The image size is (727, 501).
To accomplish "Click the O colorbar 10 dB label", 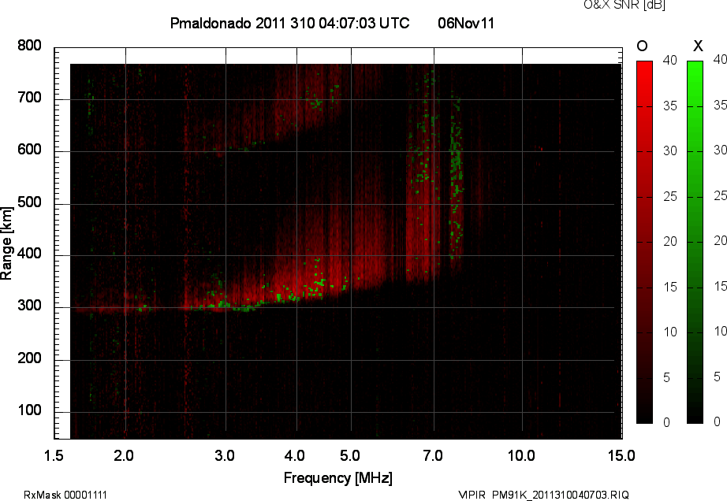I will tap(670, 332).
